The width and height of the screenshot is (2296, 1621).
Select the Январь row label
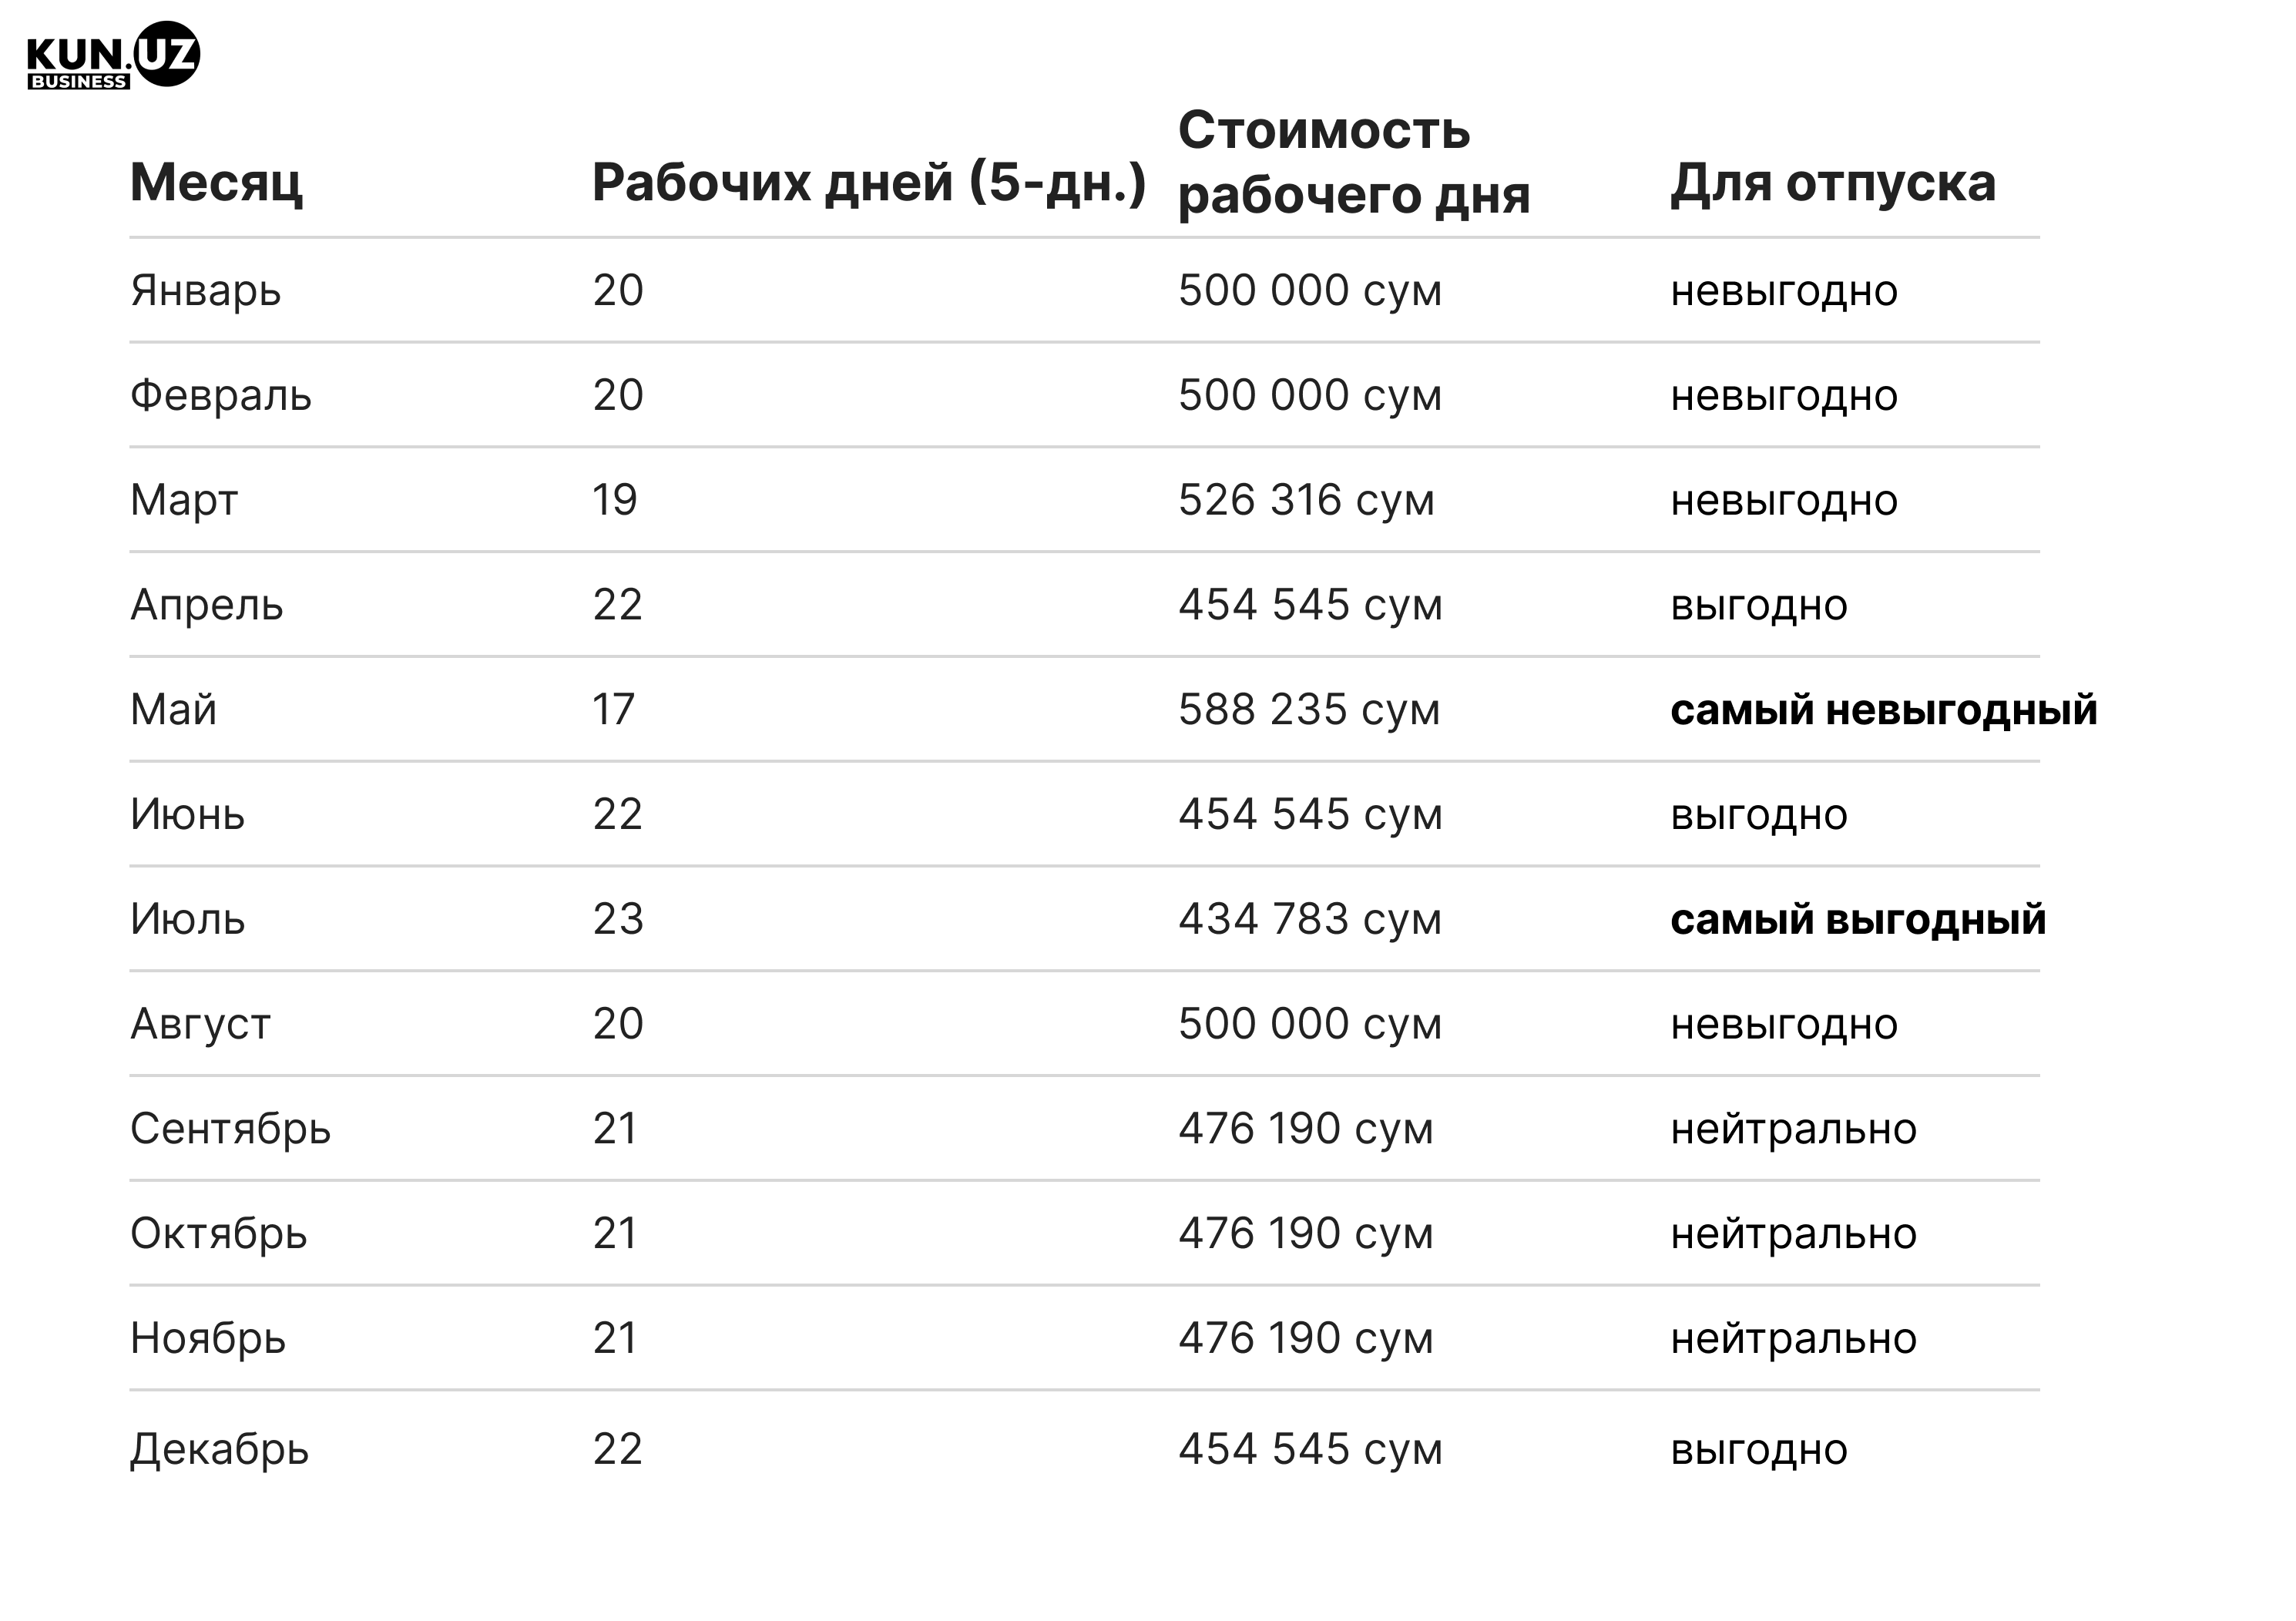coord(206,291)
